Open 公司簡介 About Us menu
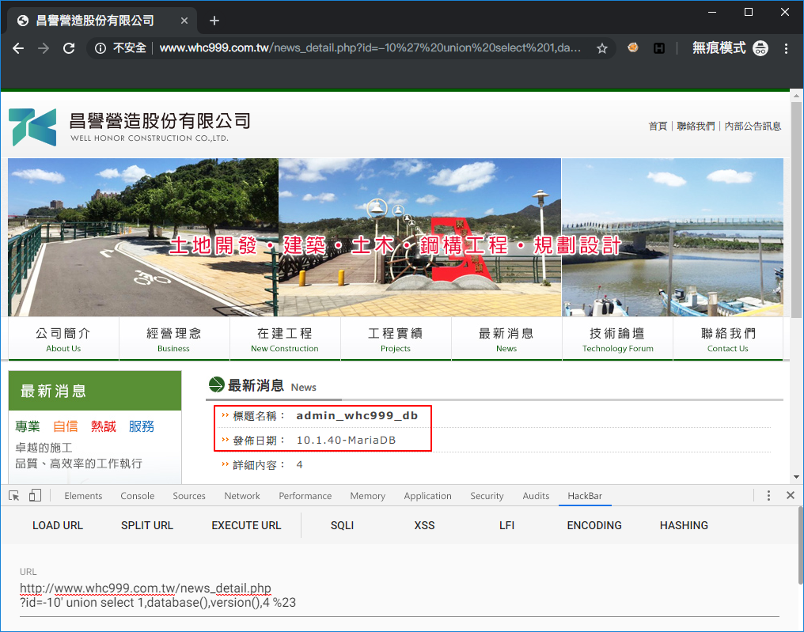 [63, 339]
